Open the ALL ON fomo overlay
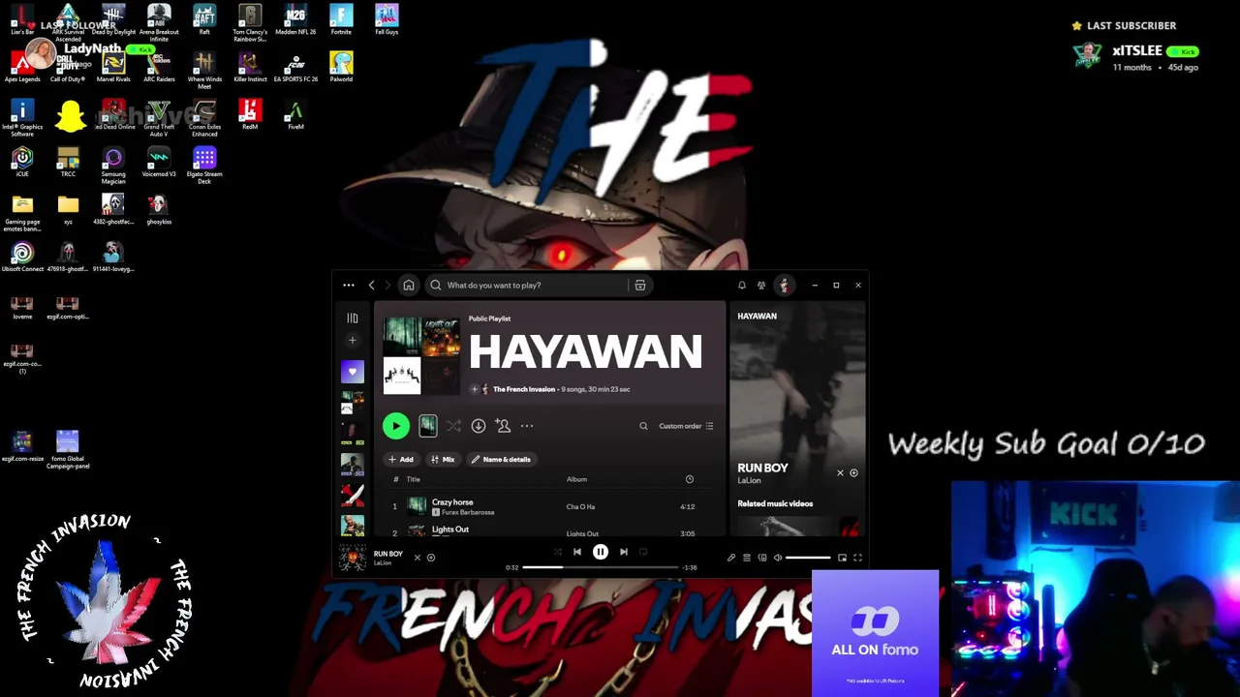The image size is (1240, 697). coord(875,631)
